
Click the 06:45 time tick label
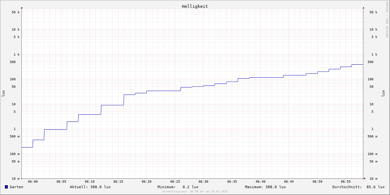tap(289, 182)
